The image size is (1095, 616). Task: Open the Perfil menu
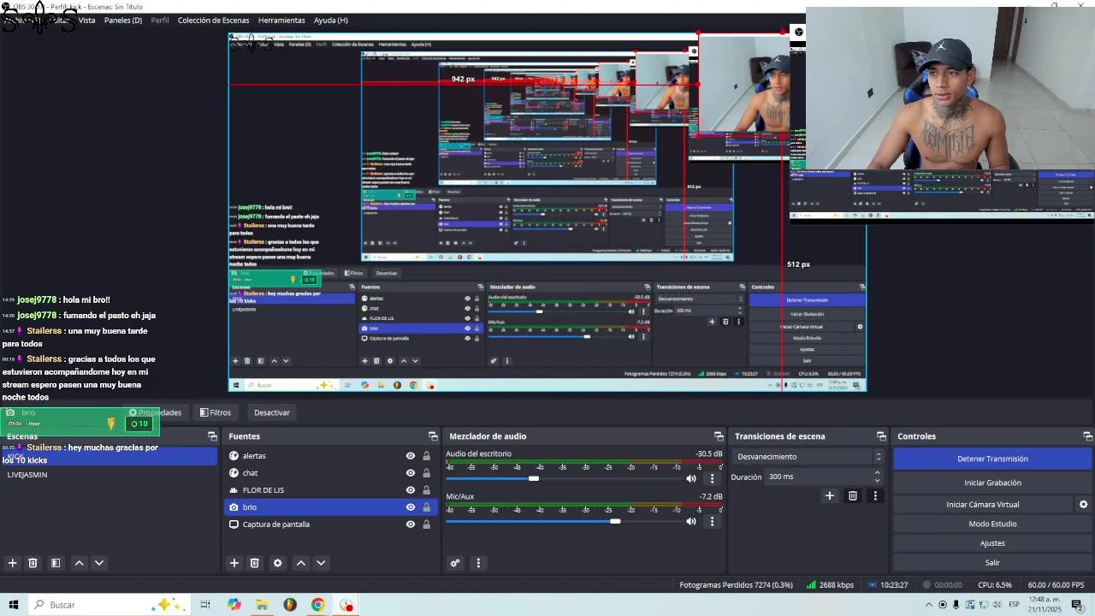[x=160, y=20]
